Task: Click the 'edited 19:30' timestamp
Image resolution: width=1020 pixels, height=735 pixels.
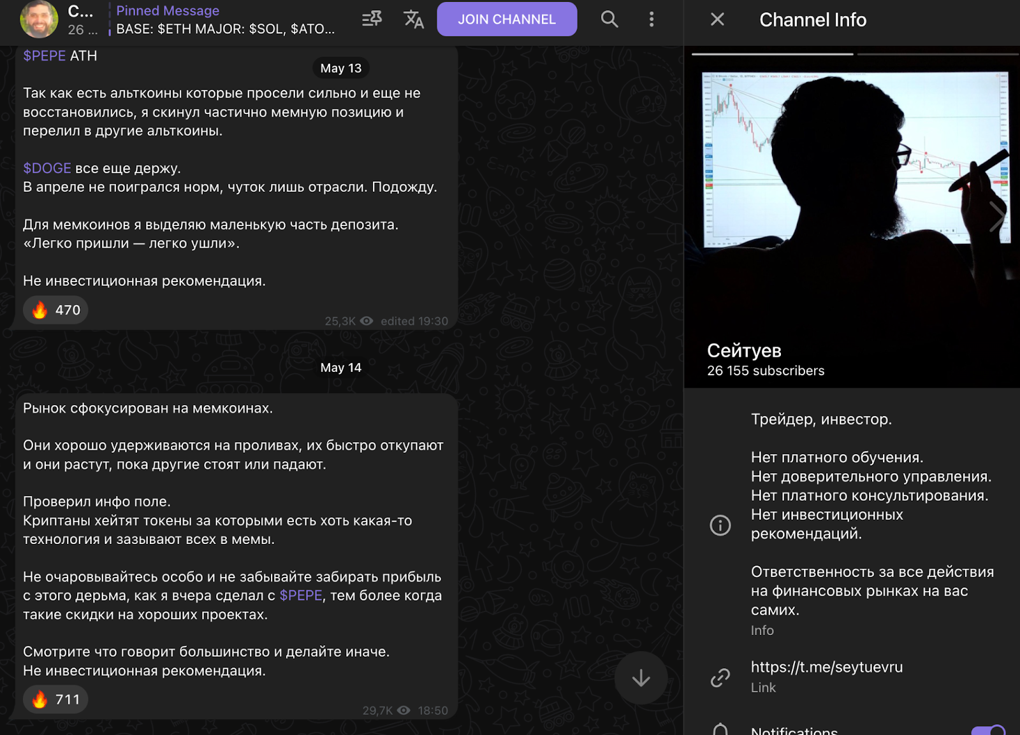Action: tap(414, 321)
